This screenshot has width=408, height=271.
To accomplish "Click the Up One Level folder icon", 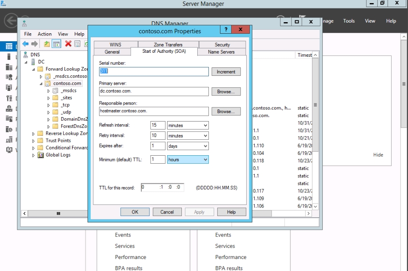I will coord(47,43).
